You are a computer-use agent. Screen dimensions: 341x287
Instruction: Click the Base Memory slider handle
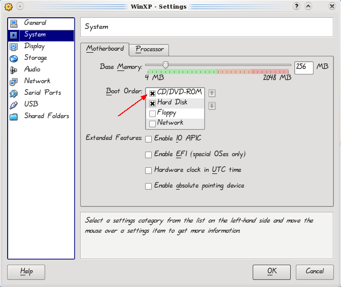166,65
